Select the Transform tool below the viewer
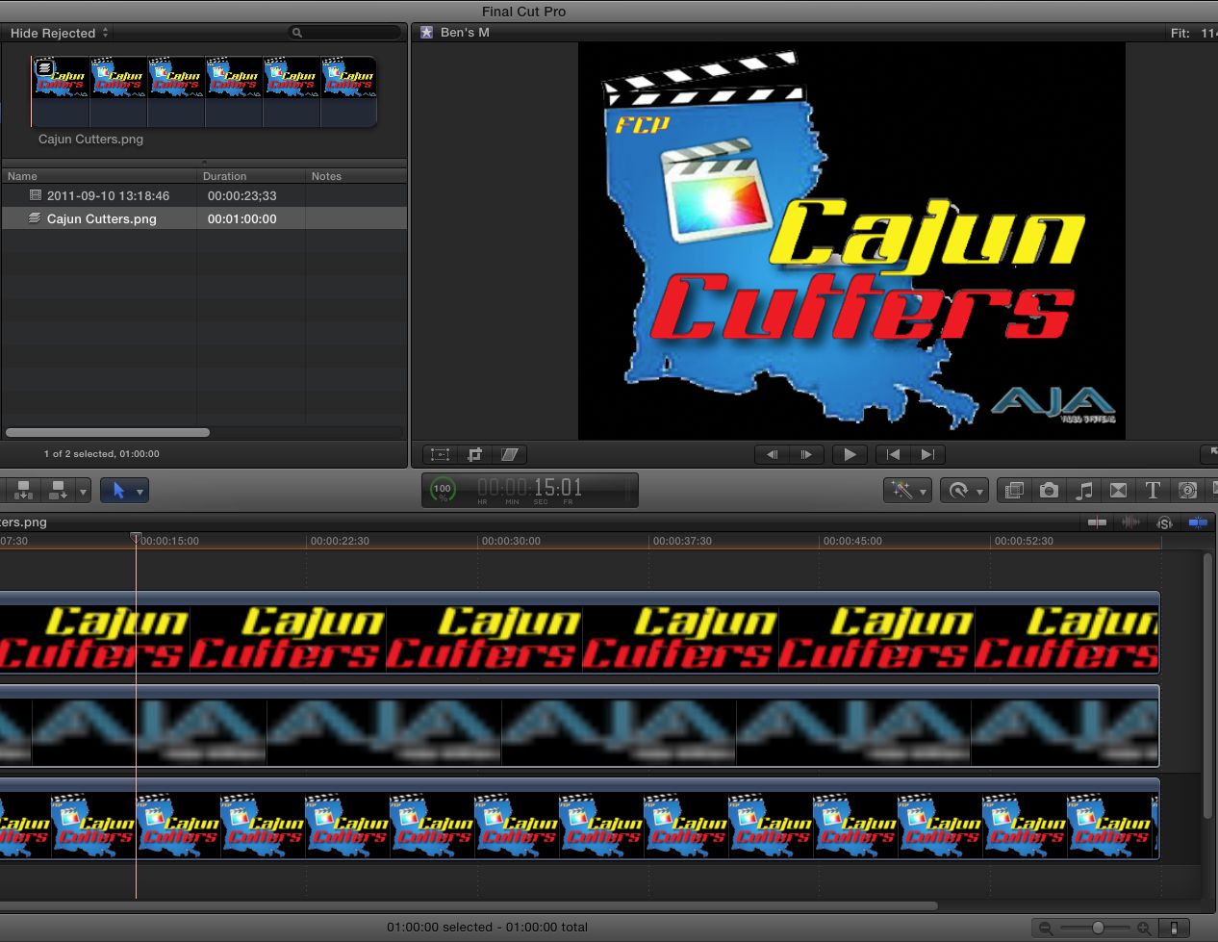 click(x=440, y=454)
